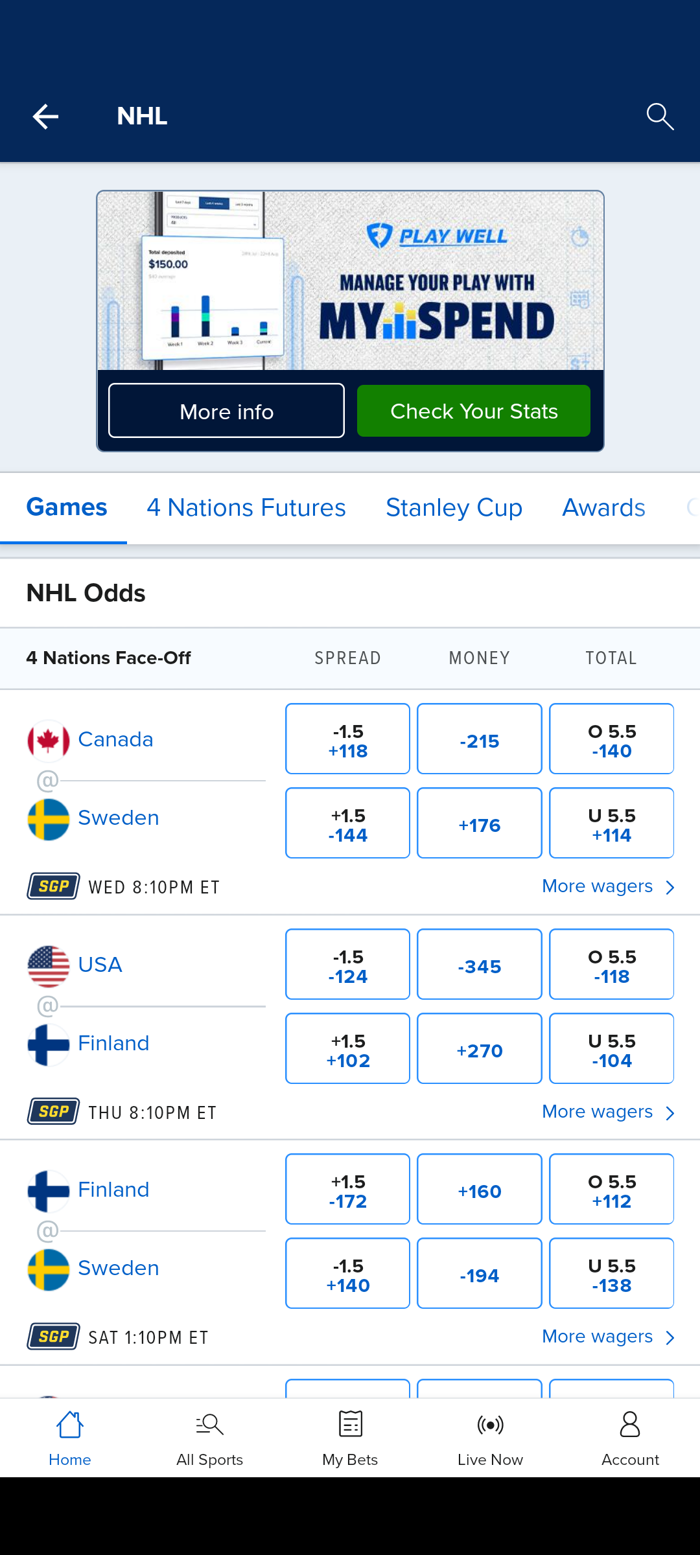Switch to the Stanley Cup tab
Screen dimensions: 700x1555
coord(454,508)
